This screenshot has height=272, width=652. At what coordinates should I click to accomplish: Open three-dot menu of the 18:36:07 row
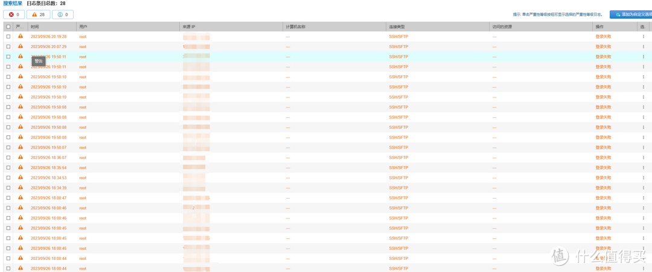(643, 158)
